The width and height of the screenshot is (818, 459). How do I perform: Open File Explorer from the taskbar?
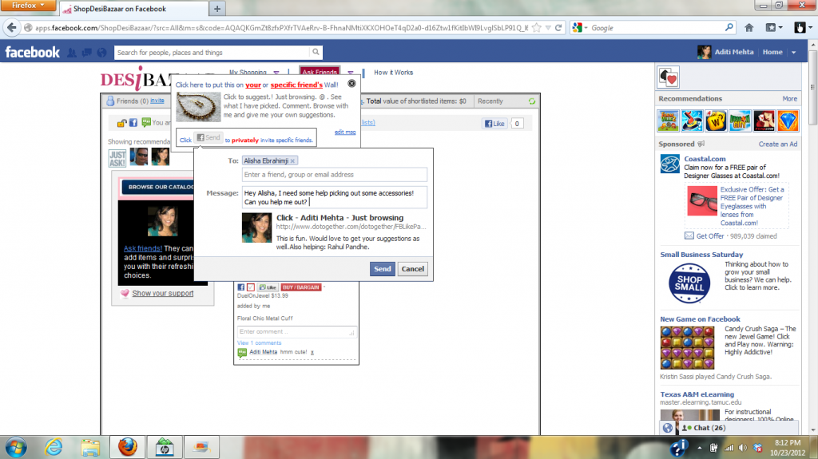pos(90,448)
